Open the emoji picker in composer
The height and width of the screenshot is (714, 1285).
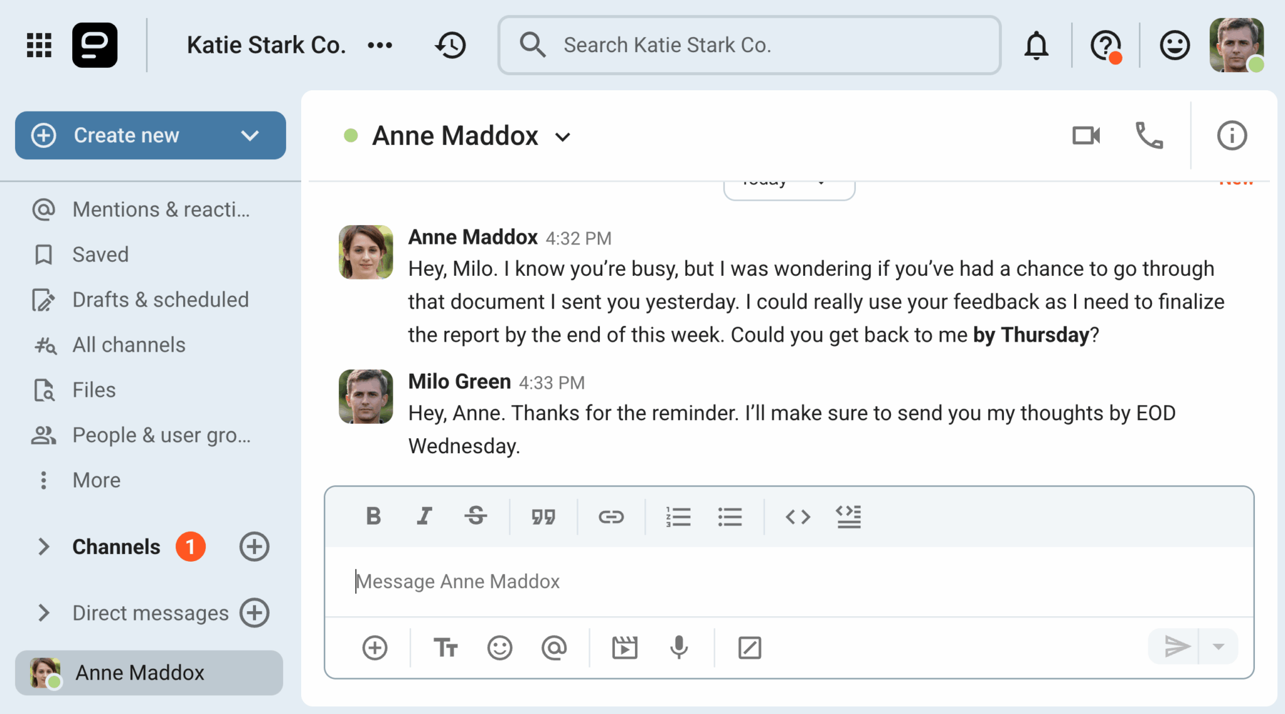(x=499, y=647)
